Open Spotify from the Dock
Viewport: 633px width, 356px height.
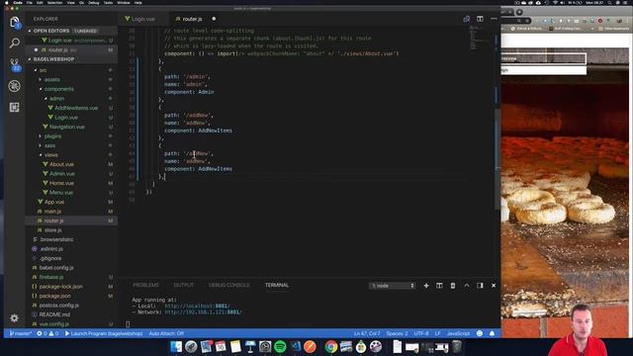pyautogui.click(x=280, y=346)
